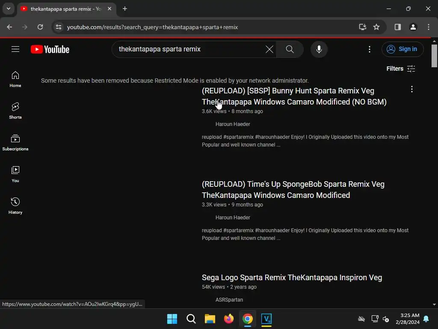Viewport: 438px width, 329px height.
Task: Open Haroun Haeder channel under Bunny Hunt video
Action: point(233,124)
